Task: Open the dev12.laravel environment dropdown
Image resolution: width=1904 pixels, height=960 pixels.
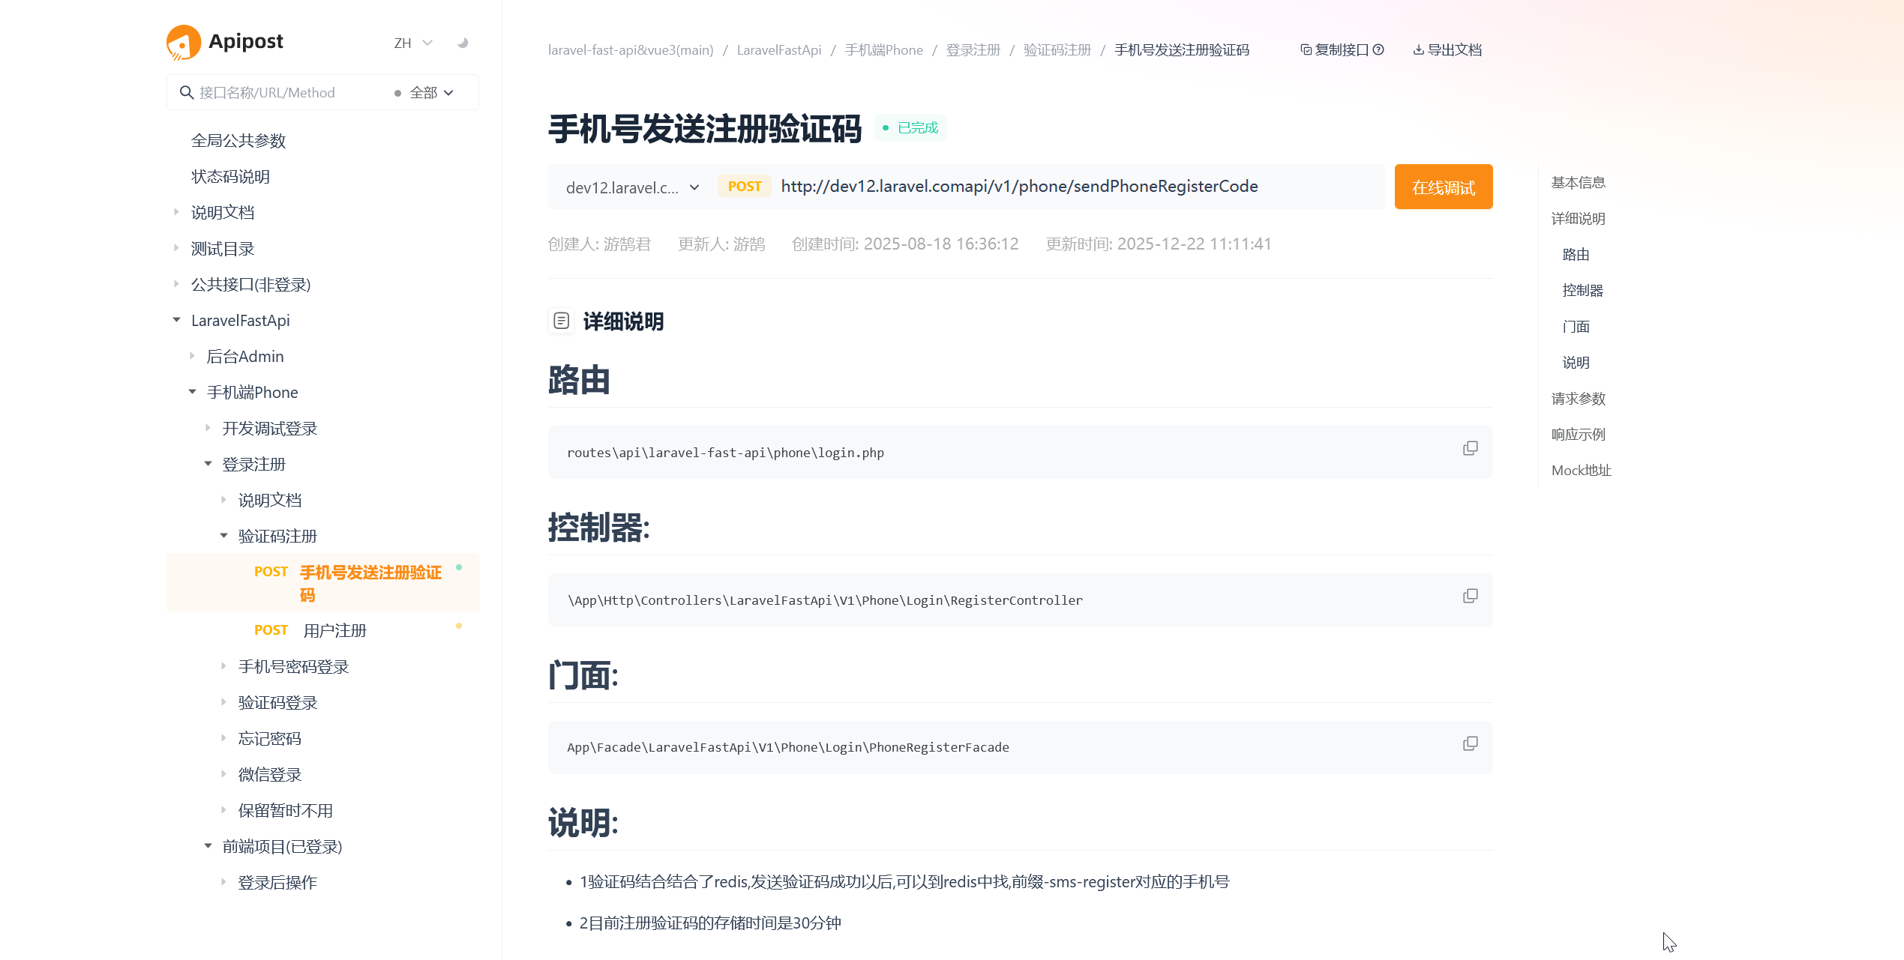Action: pyautogui.click(x=632, y=187)
